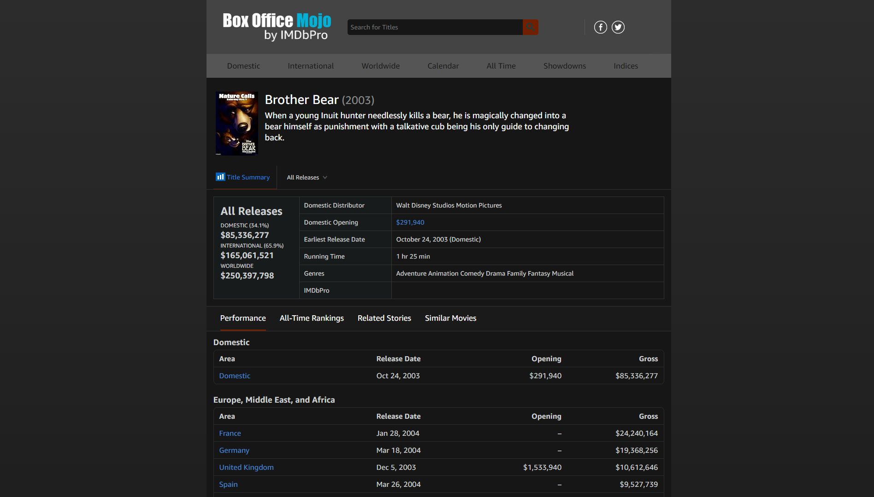The height and width of the screenshot is (497, 874).
Task: Click the Europe, Middle East, and Africa heading
Action: (x=274, y=400)
